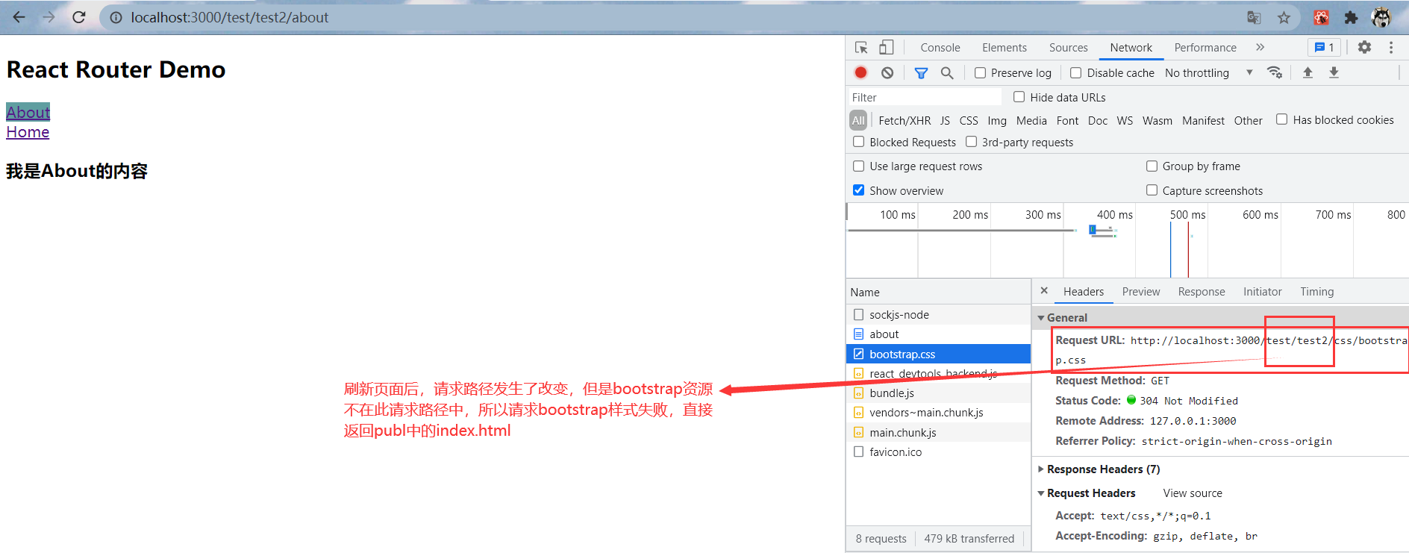
Task: Click the About link on the page
Action: click(x=28, y=112)
